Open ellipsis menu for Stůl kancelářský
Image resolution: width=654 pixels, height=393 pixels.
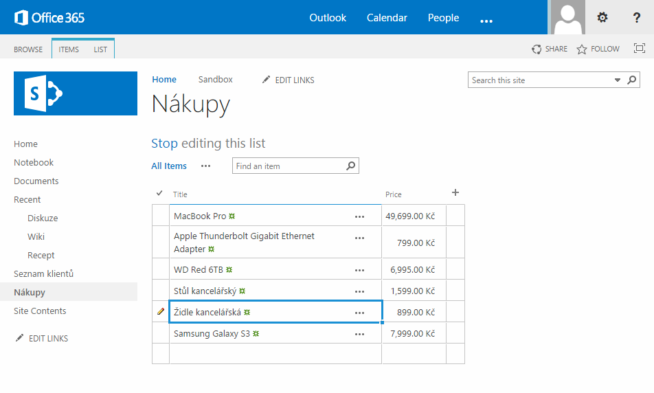pyautogui.click(x=359, y=291)
